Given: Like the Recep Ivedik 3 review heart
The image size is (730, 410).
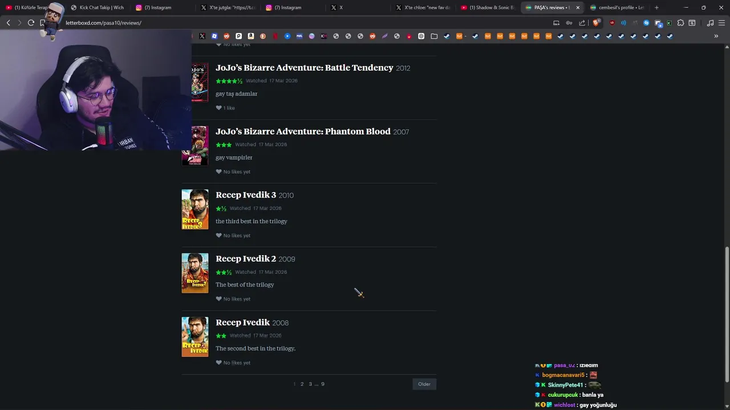Looking at the screenshot, I should (218, 235).
